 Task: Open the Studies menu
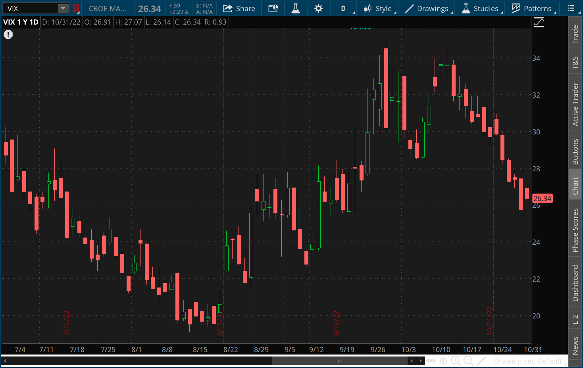[481, 8]
